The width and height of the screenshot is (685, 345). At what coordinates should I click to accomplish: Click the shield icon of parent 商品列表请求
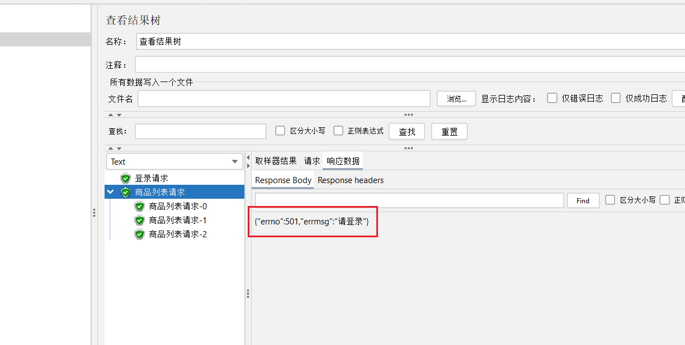(x=125, y=193)
